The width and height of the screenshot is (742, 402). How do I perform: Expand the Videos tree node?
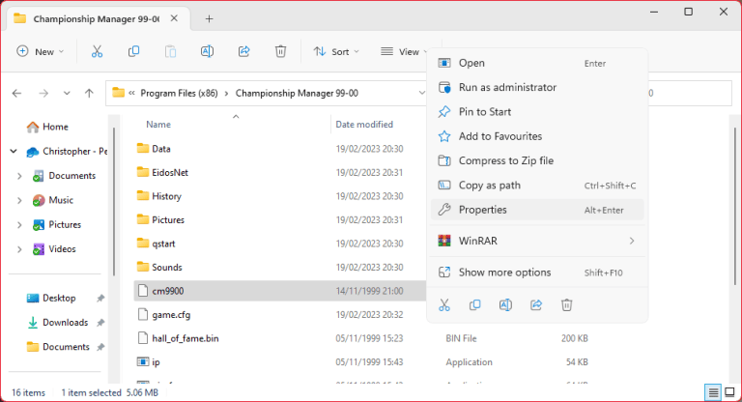[19, 249]
